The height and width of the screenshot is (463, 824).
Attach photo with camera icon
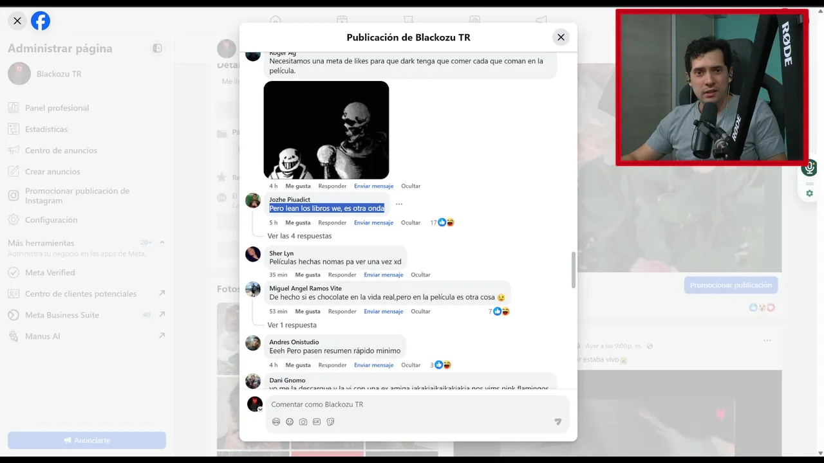303,422
